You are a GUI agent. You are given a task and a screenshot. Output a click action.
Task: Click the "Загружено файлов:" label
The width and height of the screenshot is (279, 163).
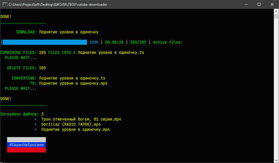pos(20,114)
